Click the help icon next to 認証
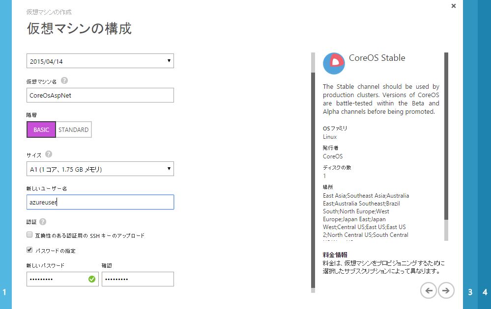The height and width of the screenshot is (309, 491). [43, 222]
